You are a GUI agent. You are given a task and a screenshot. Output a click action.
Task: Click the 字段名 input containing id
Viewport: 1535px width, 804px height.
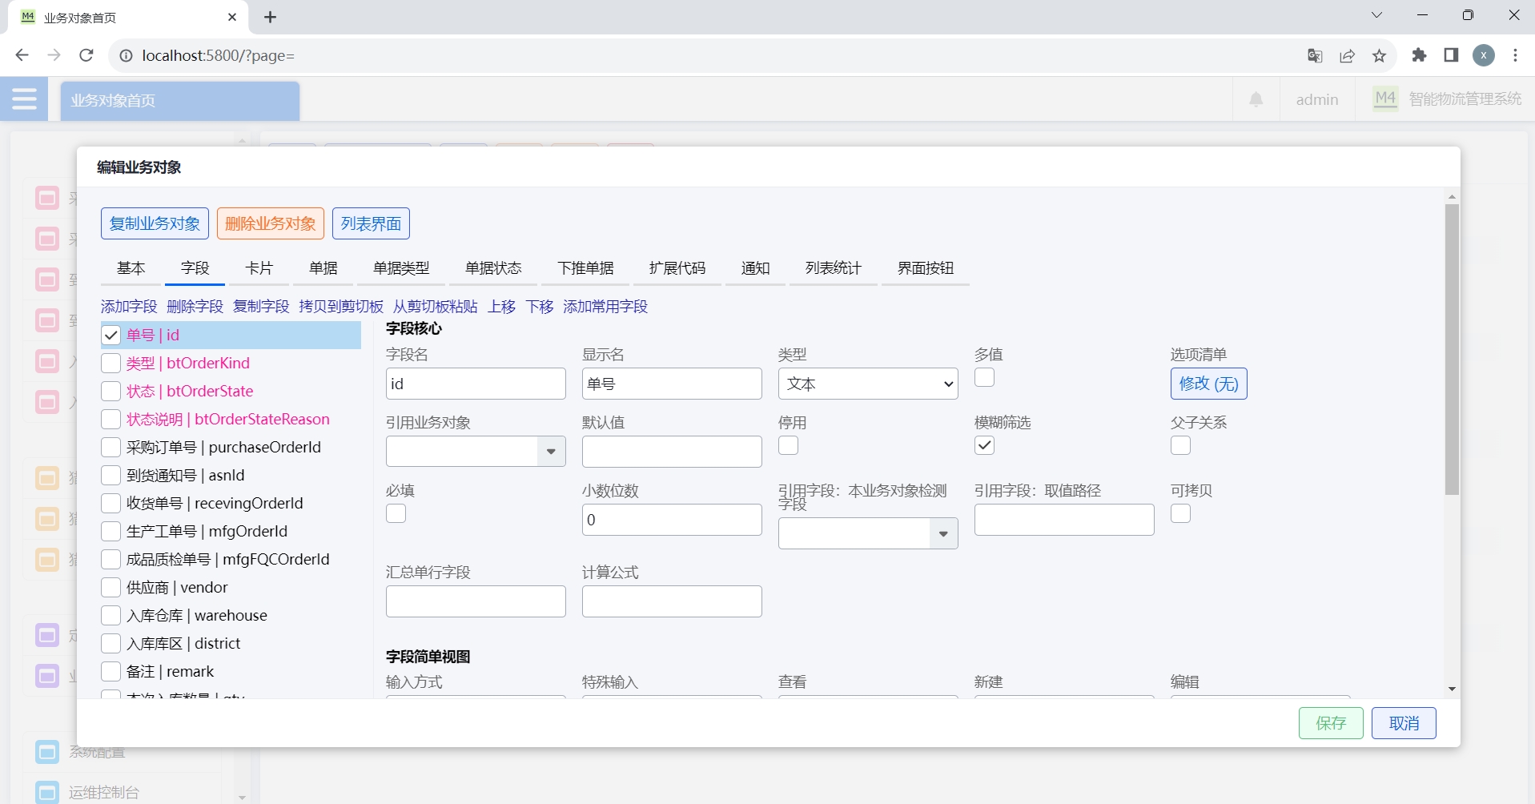pos(476,384)
